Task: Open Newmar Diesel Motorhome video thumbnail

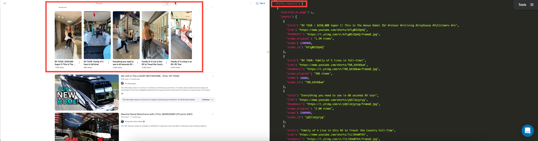Action: 87,127
